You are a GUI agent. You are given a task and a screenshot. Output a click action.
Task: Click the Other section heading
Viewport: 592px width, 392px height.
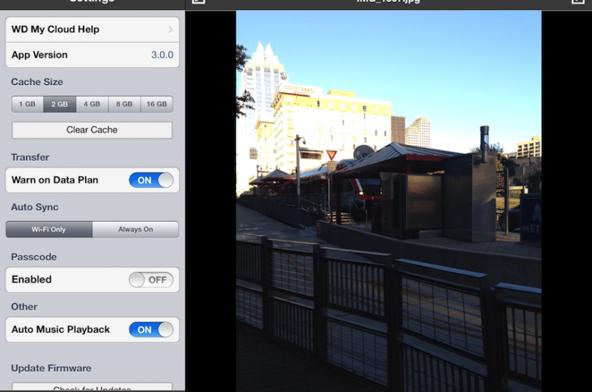pyautogui.click(x=24, y=307)
